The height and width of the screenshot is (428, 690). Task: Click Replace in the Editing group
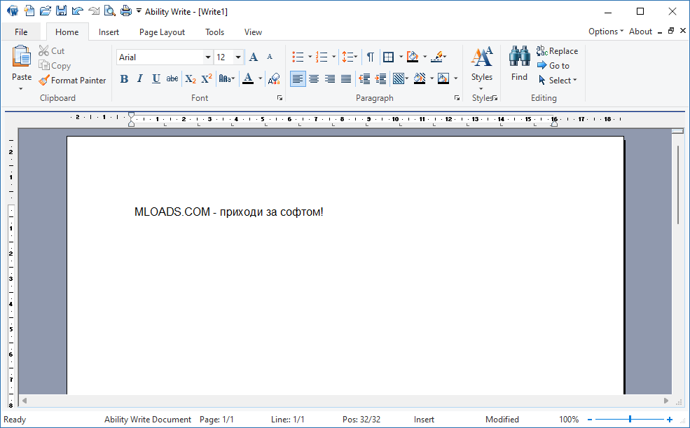(557, 51)
